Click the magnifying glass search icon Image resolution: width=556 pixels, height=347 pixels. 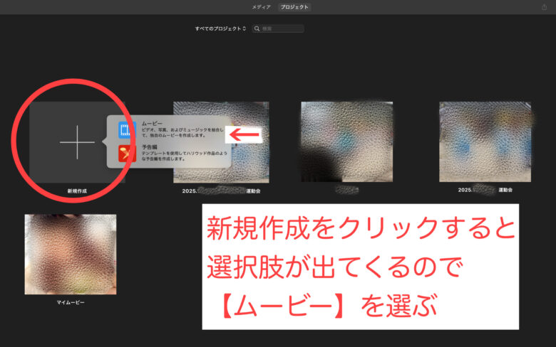coord(257,28)
